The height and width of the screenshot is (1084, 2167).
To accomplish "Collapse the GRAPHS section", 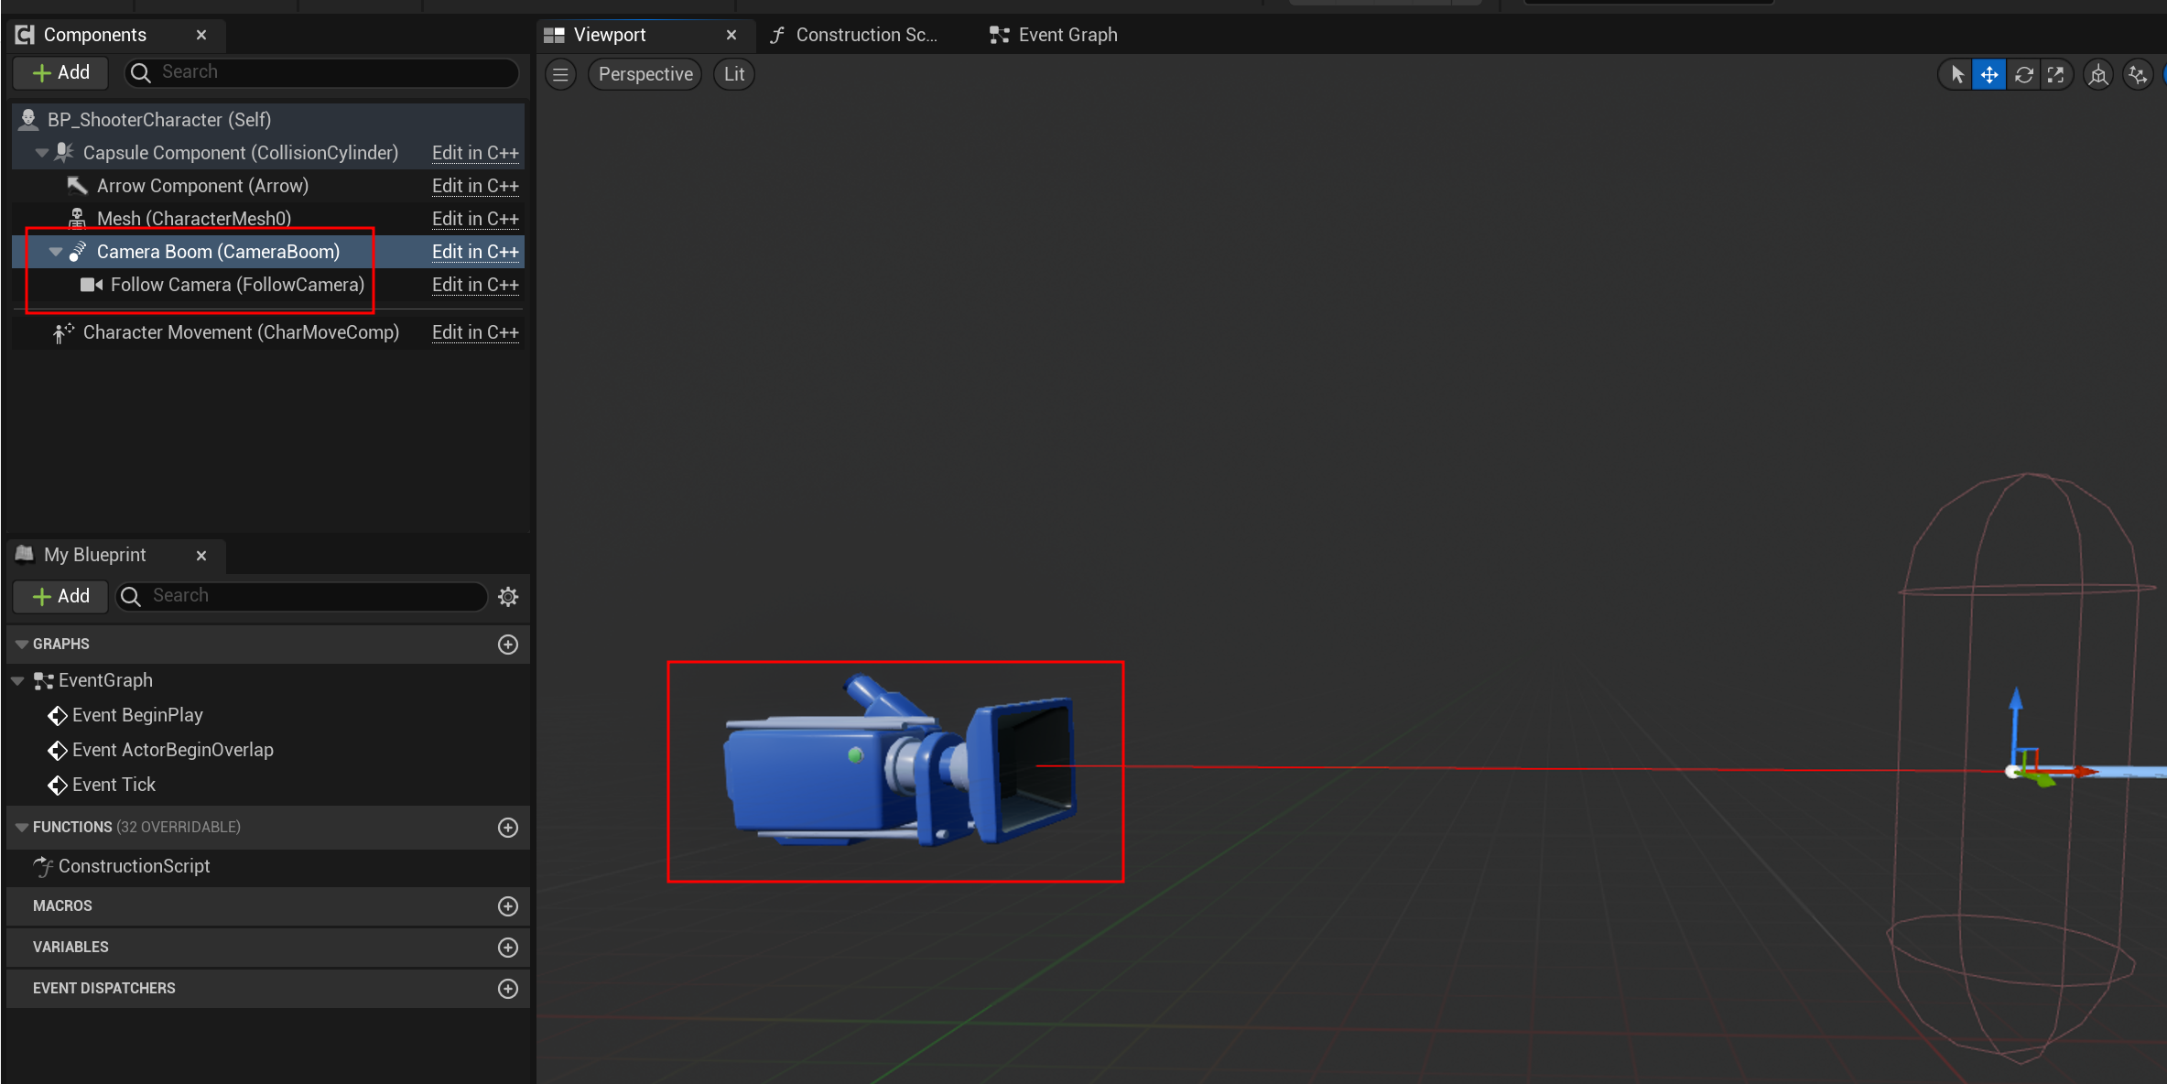I will tap(22, 645).
